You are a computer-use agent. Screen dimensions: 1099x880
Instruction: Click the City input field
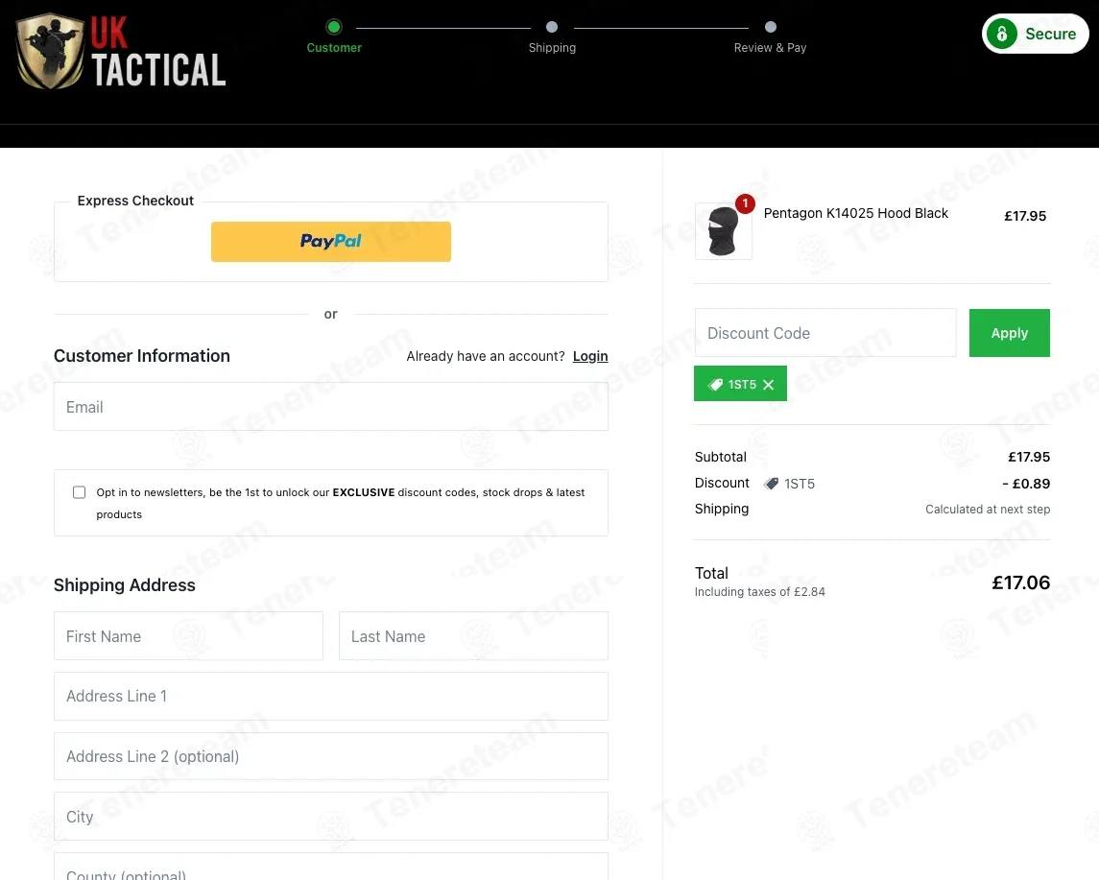331,817
